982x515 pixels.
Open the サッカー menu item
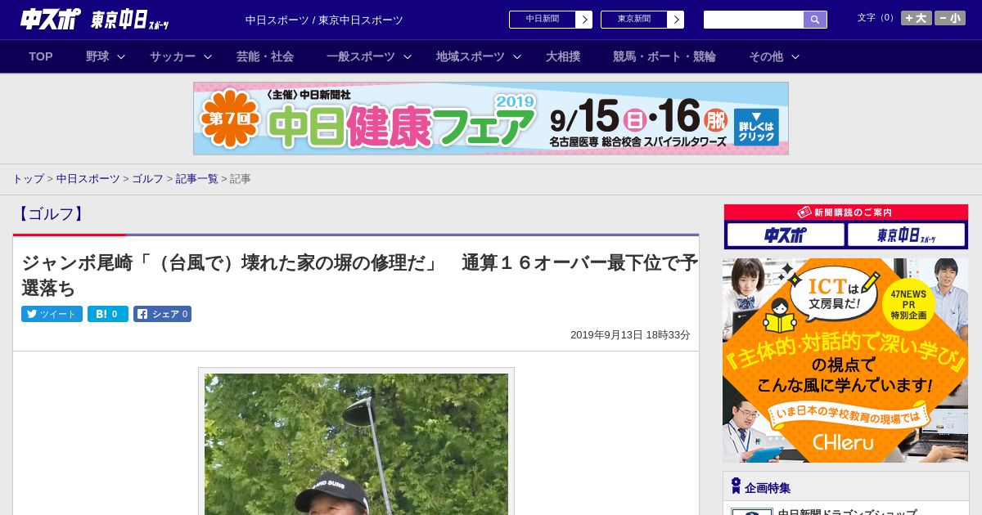tap(173, 56)
